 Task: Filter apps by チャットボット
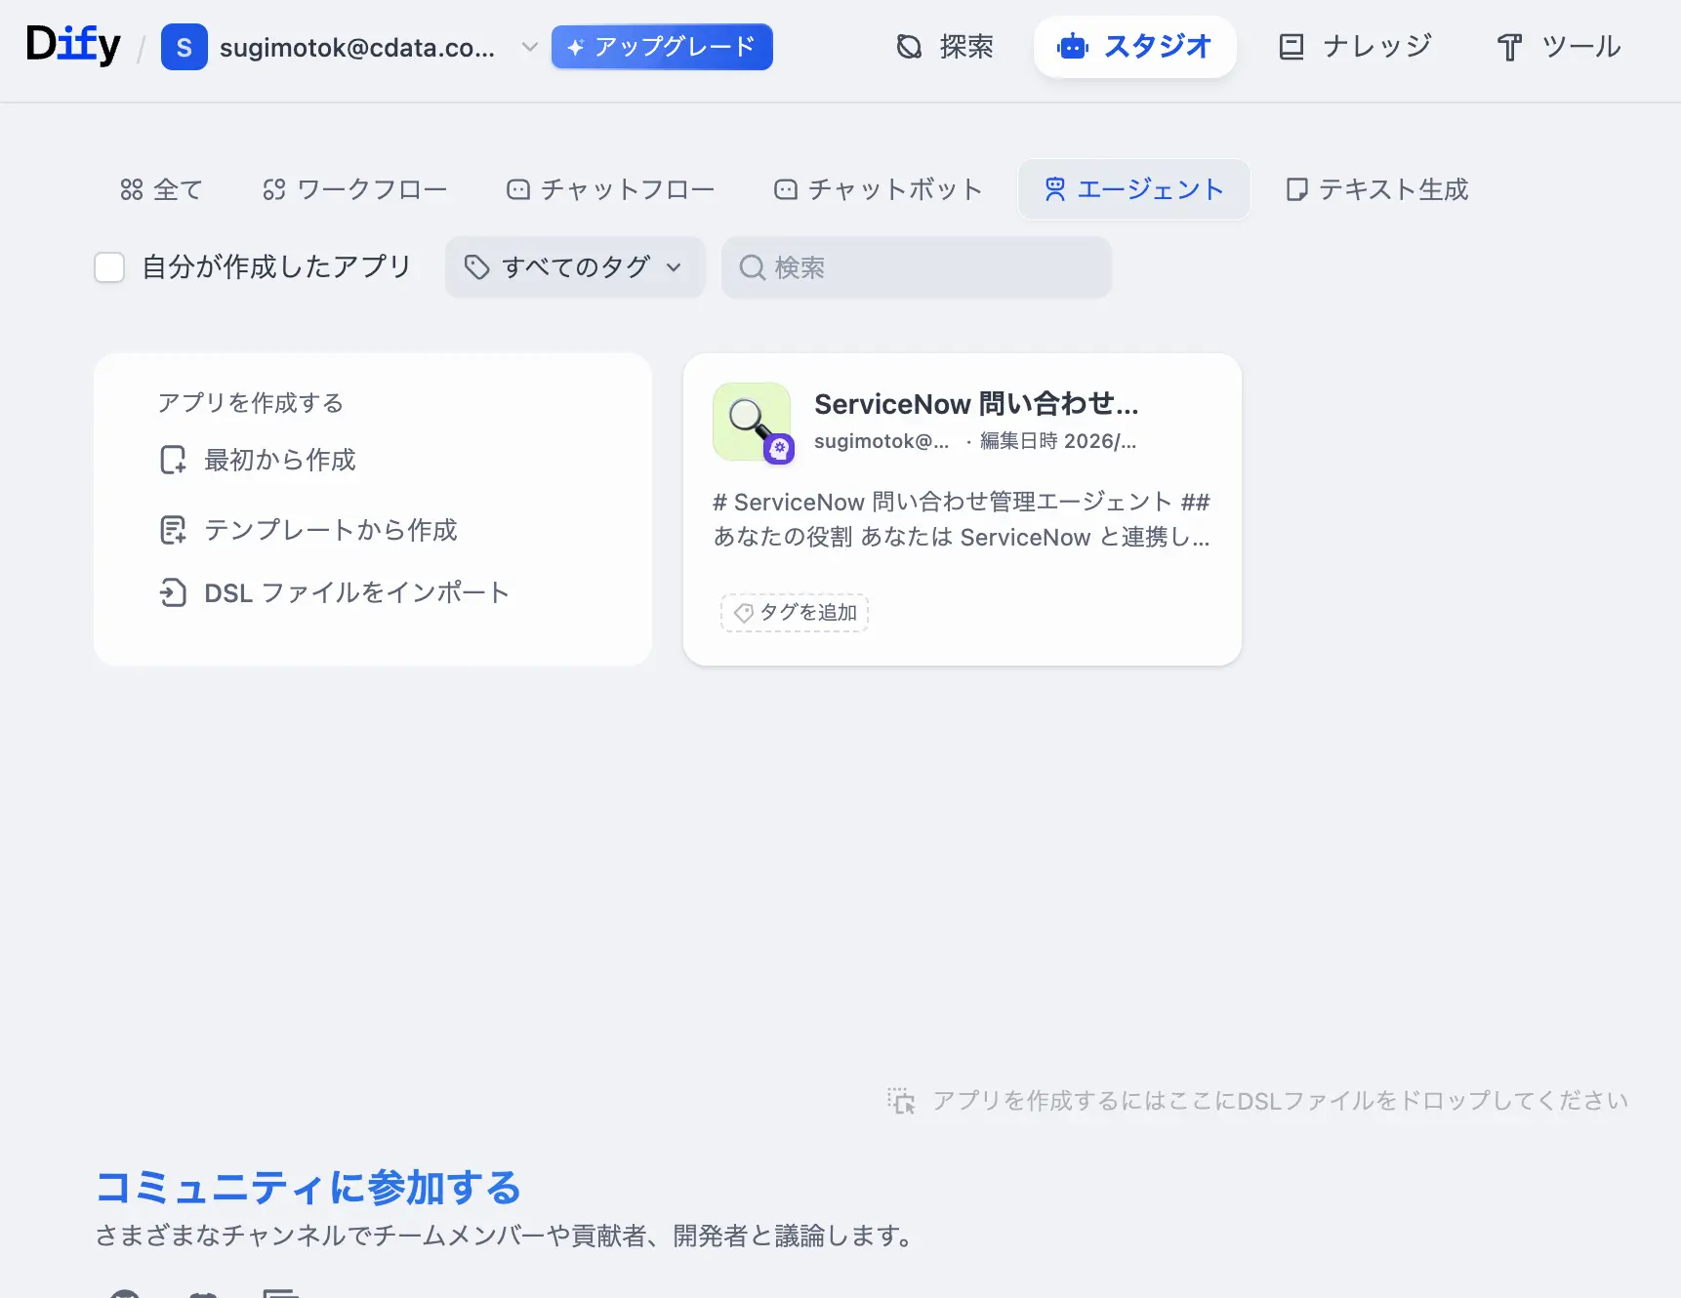click(x=878, y=189)
